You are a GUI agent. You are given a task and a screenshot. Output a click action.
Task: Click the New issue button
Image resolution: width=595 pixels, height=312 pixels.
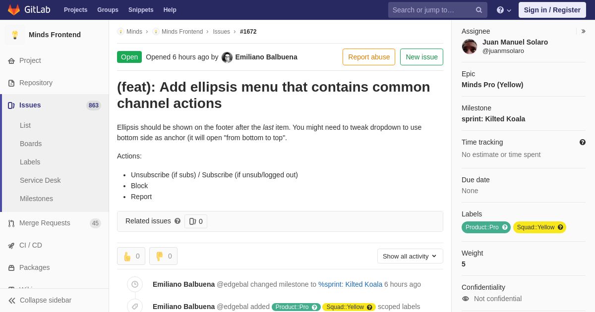click(421, 57)
